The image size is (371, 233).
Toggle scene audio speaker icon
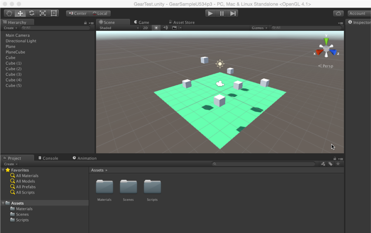pyautogui.click(x=166, y=28)
